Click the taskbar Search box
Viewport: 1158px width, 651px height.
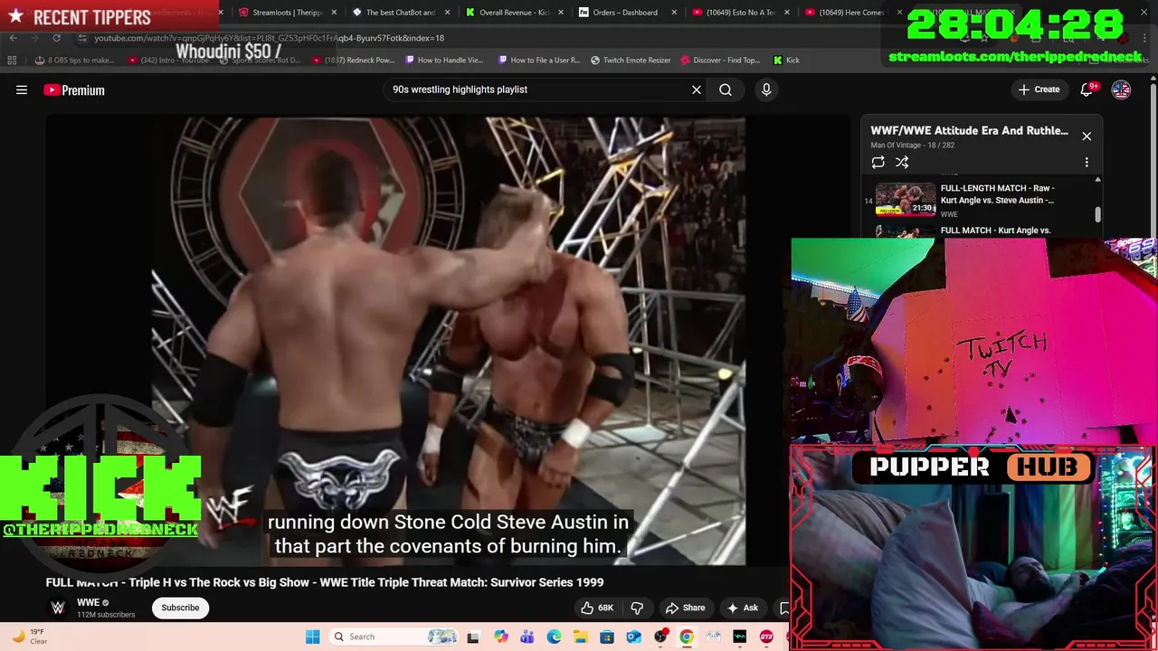point(394,637)
